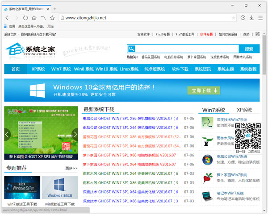Viewport: 268px width, 214px height.
Task: Click the 电脑公司Win7 Windows orb icon
Action: click(207, 160)
